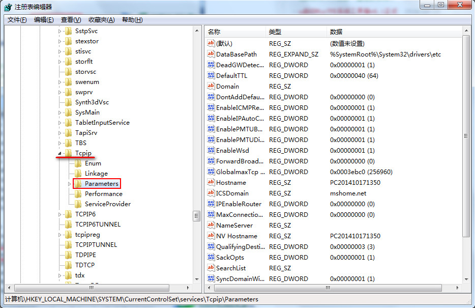Expand the TCPIP6 tree node

[58, 214]
